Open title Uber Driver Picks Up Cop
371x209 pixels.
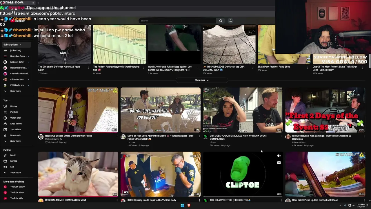pyautogui.click(x=315, y=200)
